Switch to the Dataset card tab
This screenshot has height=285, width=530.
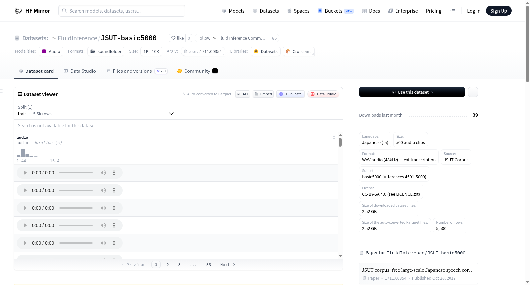click(x=36, y=71)
